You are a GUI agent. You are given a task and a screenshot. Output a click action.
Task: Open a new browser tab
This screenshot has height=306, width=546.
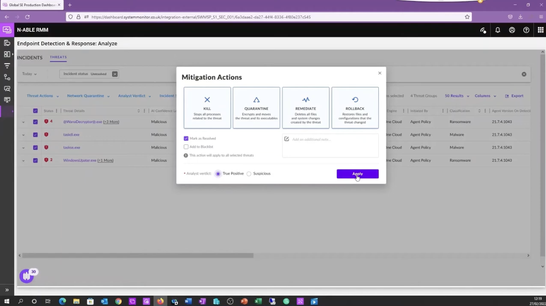70,5
